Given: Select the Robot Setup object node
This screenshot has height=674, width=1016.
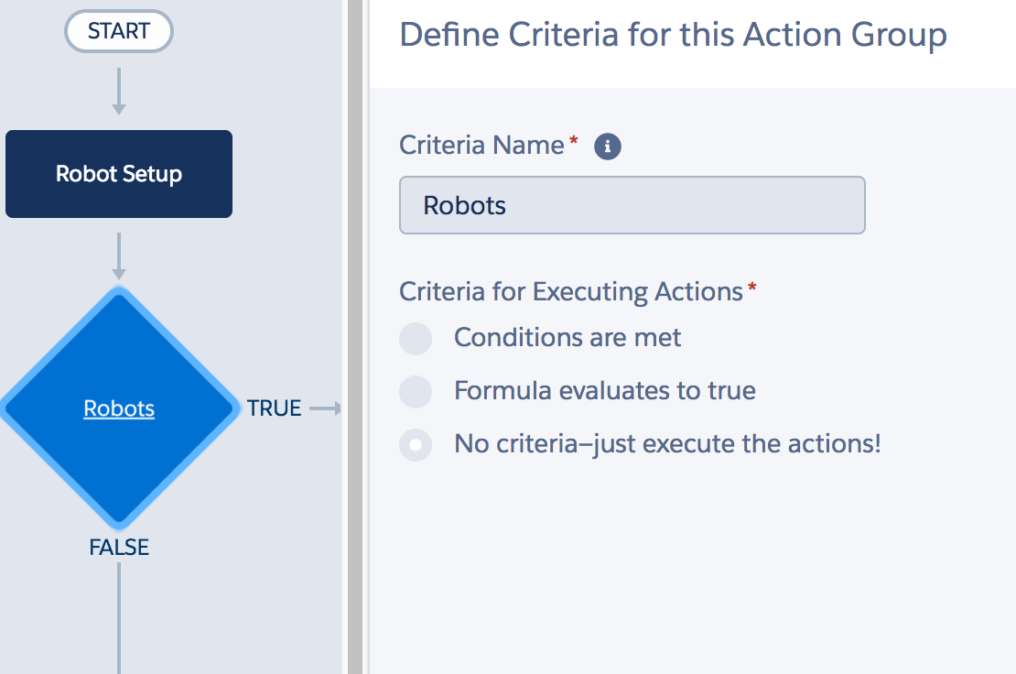Looking at the screenshot, I should (x=119, y=174).
